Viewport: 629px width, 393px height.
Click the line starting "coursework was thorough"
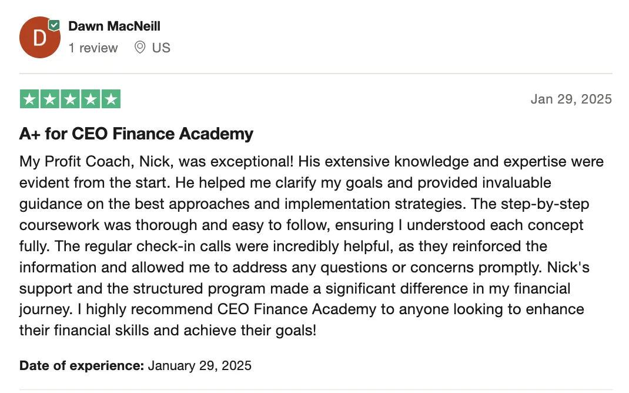(x=301, y=225)
